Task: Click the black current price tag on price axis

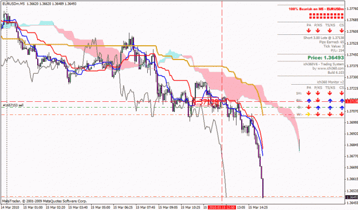Action: pyautogui.click(x=352, y=197)
